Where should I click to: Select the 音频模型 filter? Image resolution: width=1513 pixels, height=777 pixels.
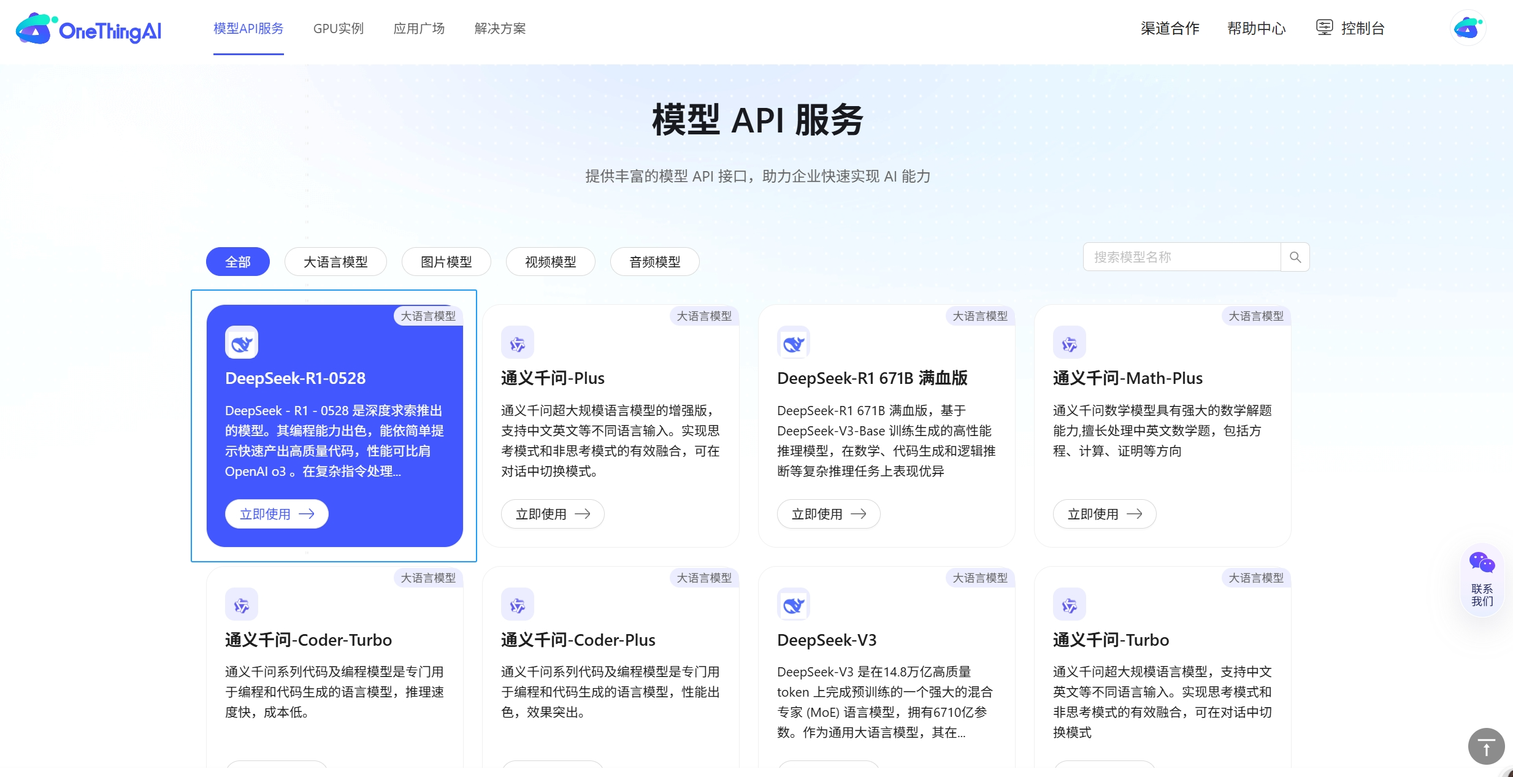(x=654, y=261)
